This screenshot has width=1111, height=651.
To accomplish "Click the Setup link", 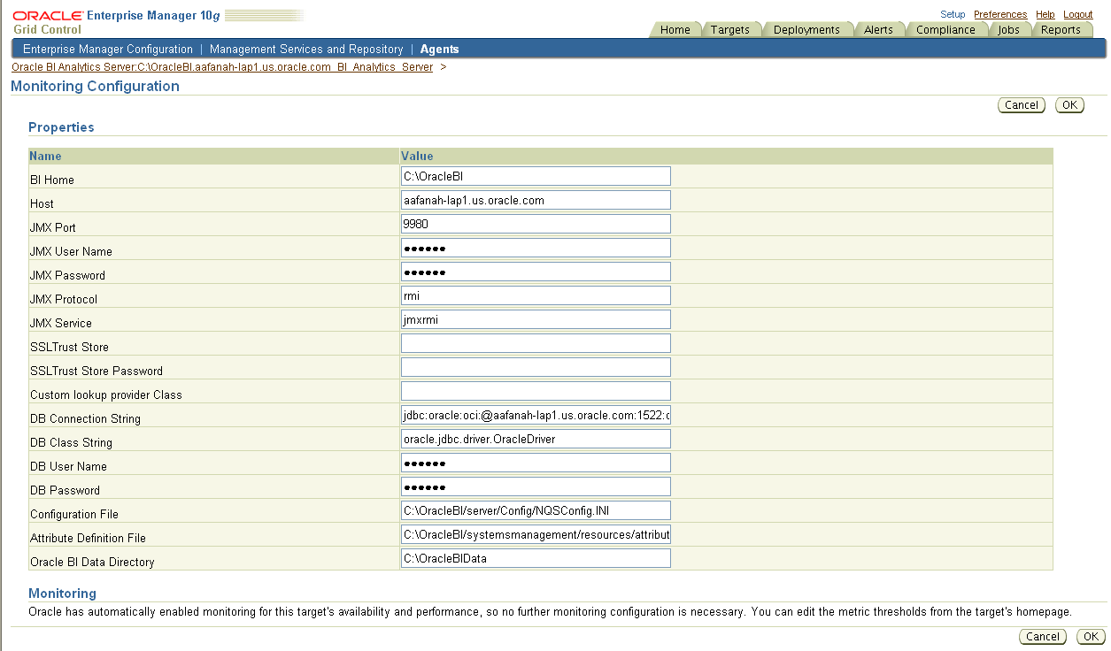I will click(x=953, y=14).
